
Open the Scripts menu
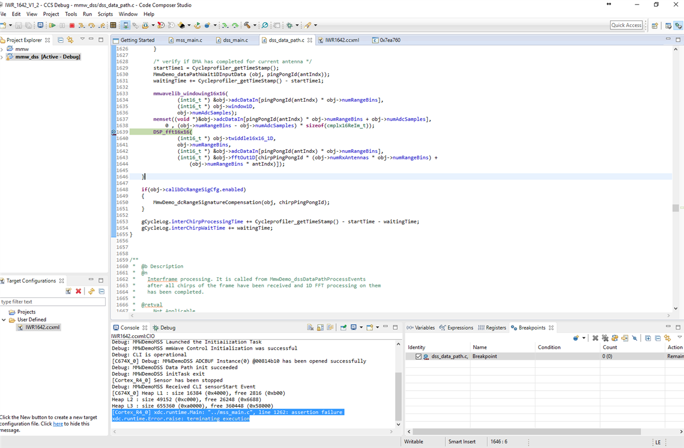[x=105, y=14]
